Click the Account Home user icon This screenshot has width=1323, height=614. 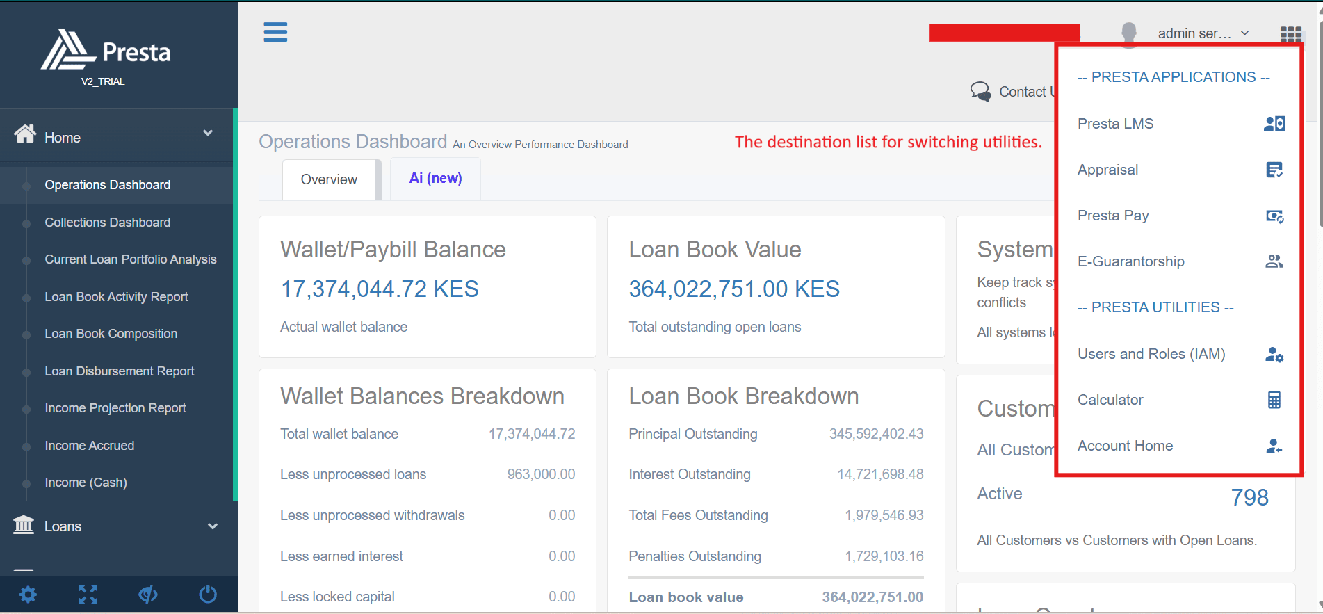tap(1274, 446)
